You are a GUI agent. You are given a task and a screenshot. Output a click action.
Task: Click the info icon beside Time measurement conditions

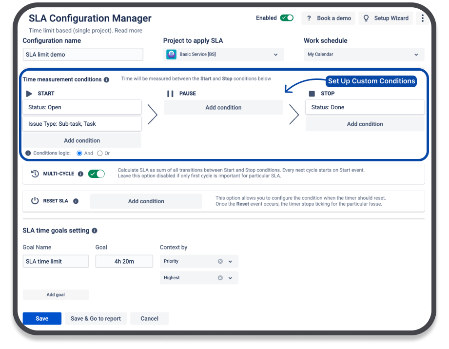(x=107, y=79)
